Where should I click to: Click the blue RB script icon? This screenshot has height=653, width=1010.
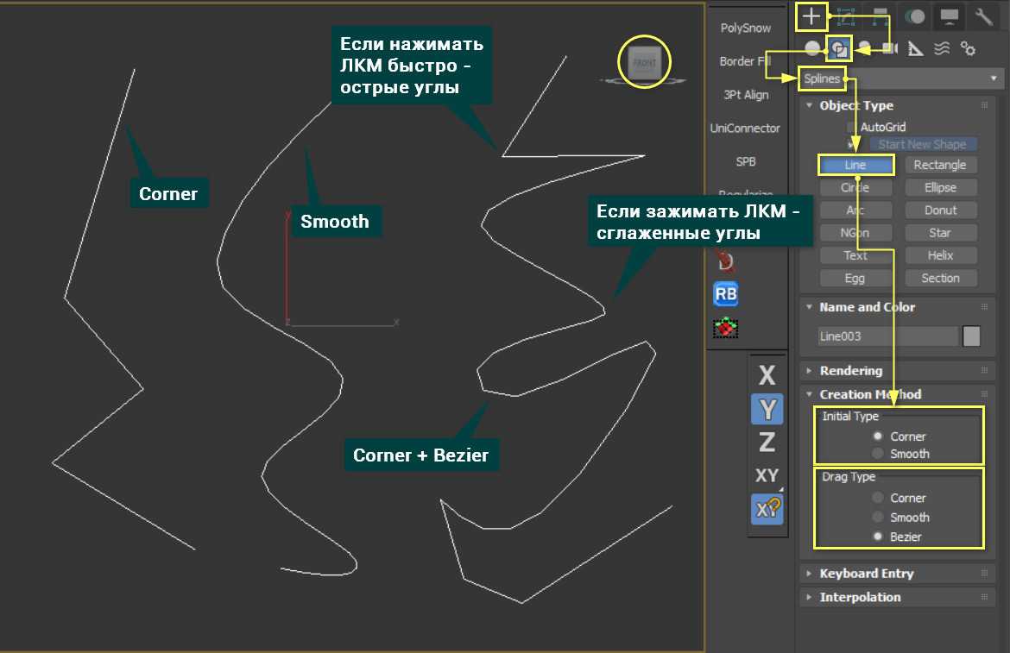pos(726,294)
